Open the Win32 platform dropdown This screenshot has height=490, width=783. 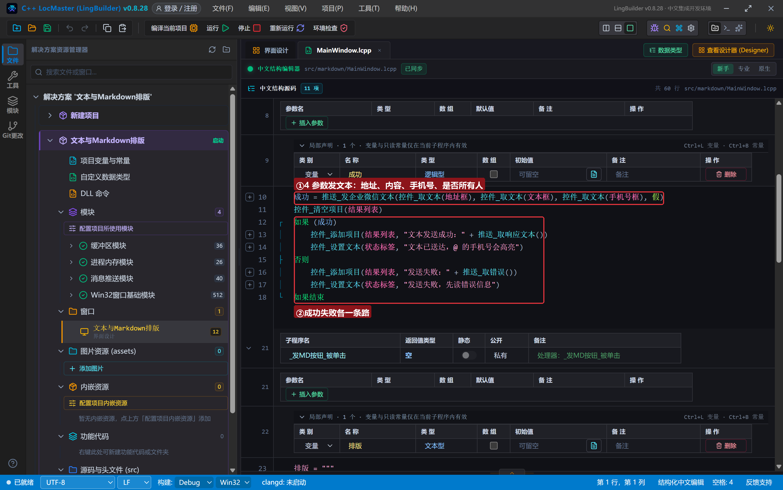(x=234, y=482)
